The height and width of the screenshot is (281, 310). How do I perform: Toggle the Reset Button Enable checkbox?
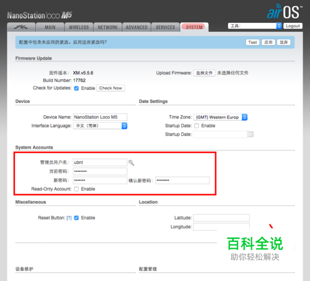[x=76, y=218]
